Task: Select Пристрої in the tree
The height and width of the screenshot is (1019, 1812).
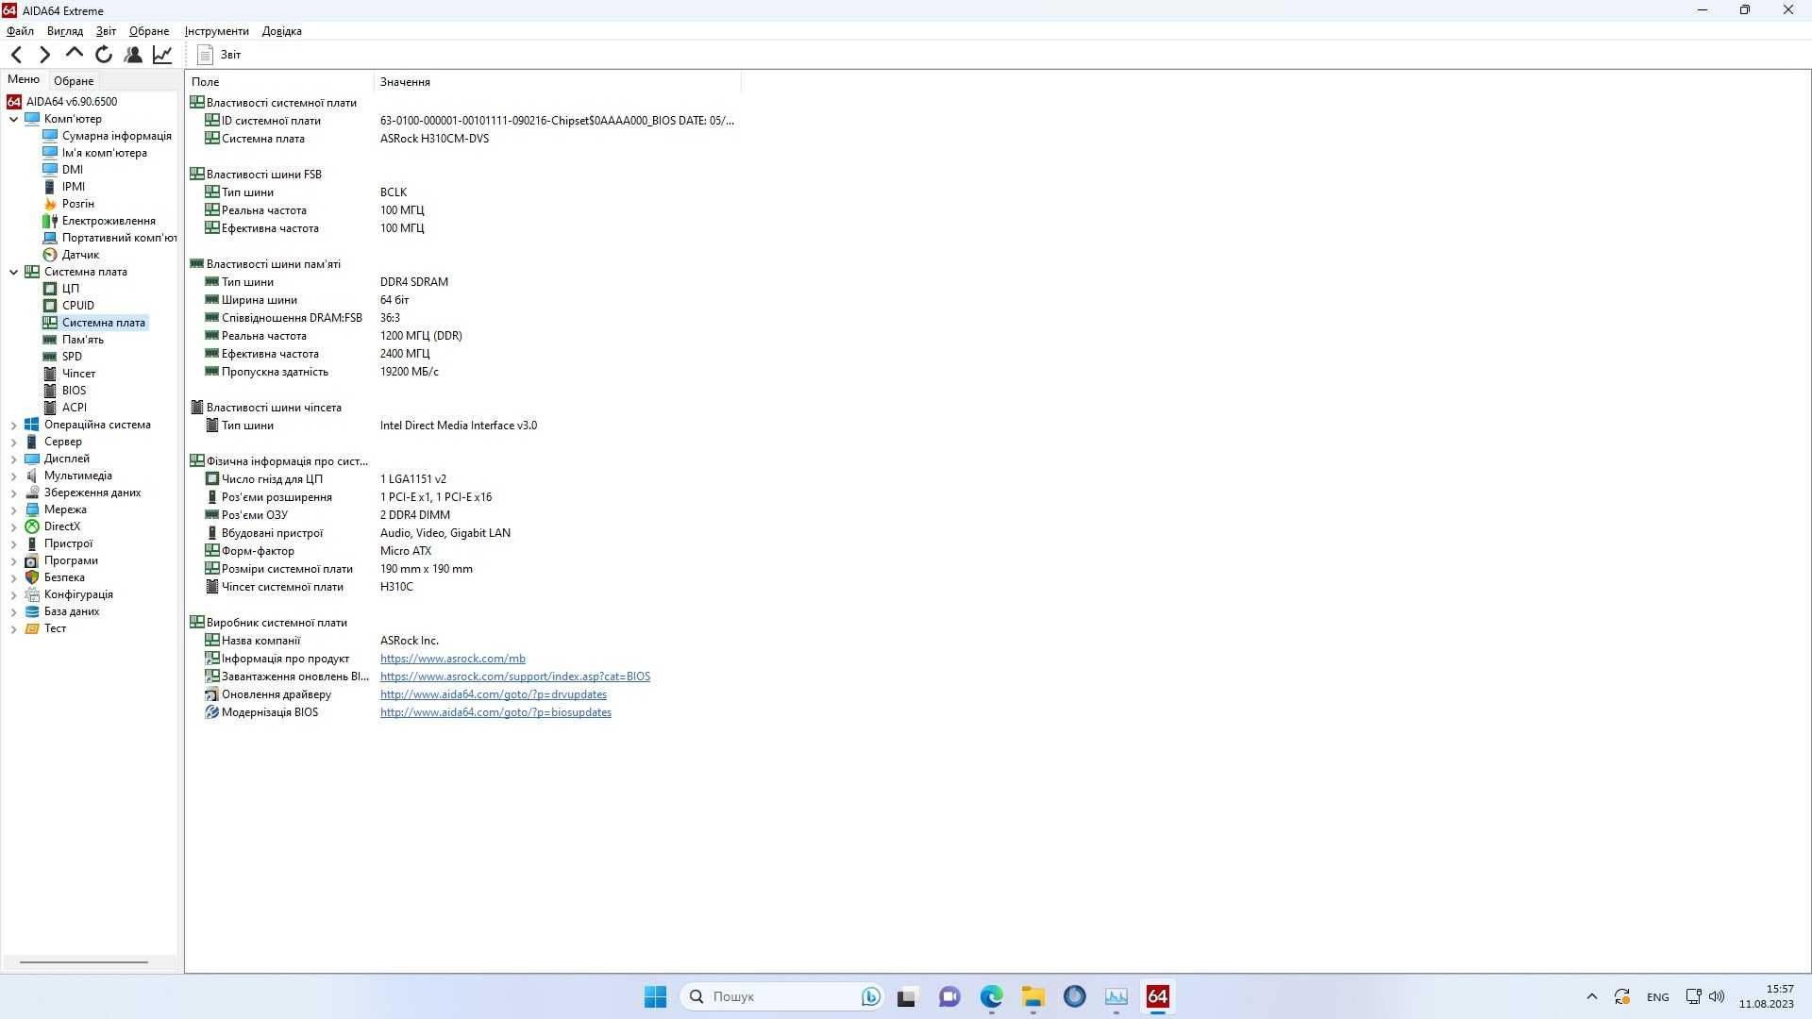Action: click(68, 543)
